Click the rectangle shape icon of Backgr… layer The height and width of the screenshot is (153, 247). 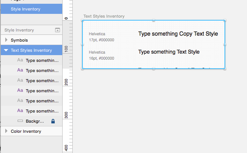click(20, 121)
